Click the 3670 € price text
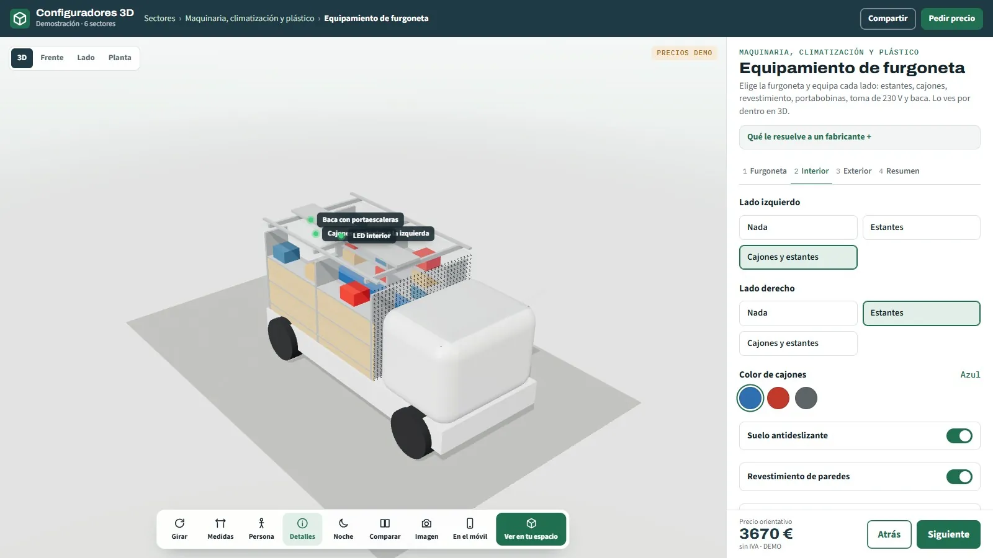This screenshot has width=993, height=558. click(766, 534)
